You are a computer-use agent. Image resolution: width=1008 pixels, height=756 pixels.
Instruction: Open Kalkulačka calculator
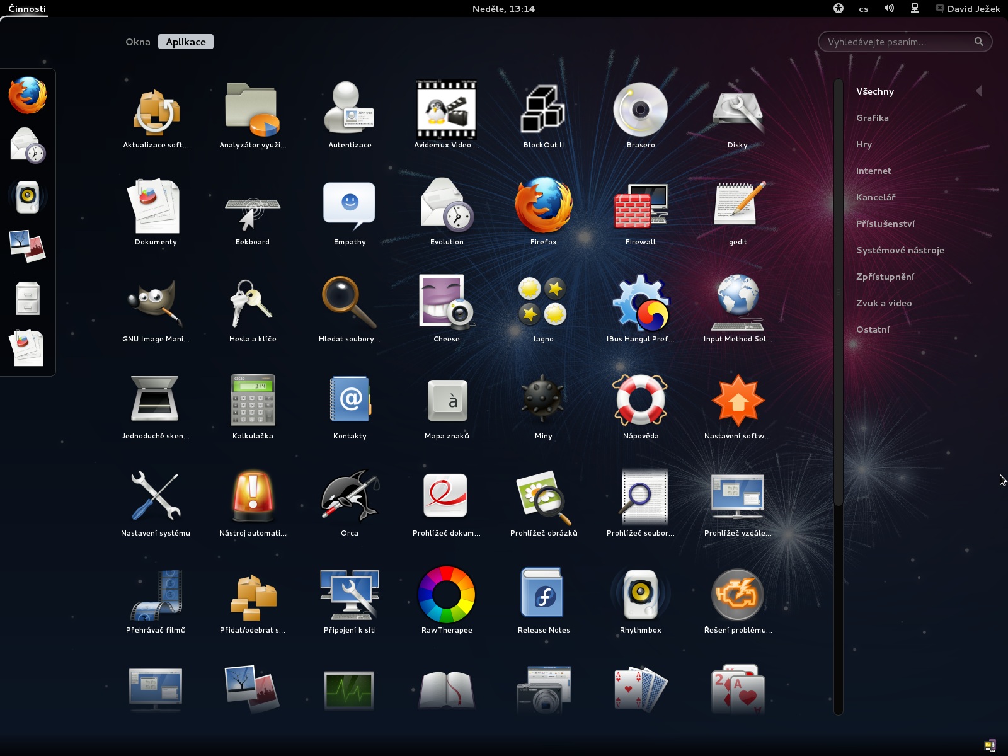pos(253,401)
